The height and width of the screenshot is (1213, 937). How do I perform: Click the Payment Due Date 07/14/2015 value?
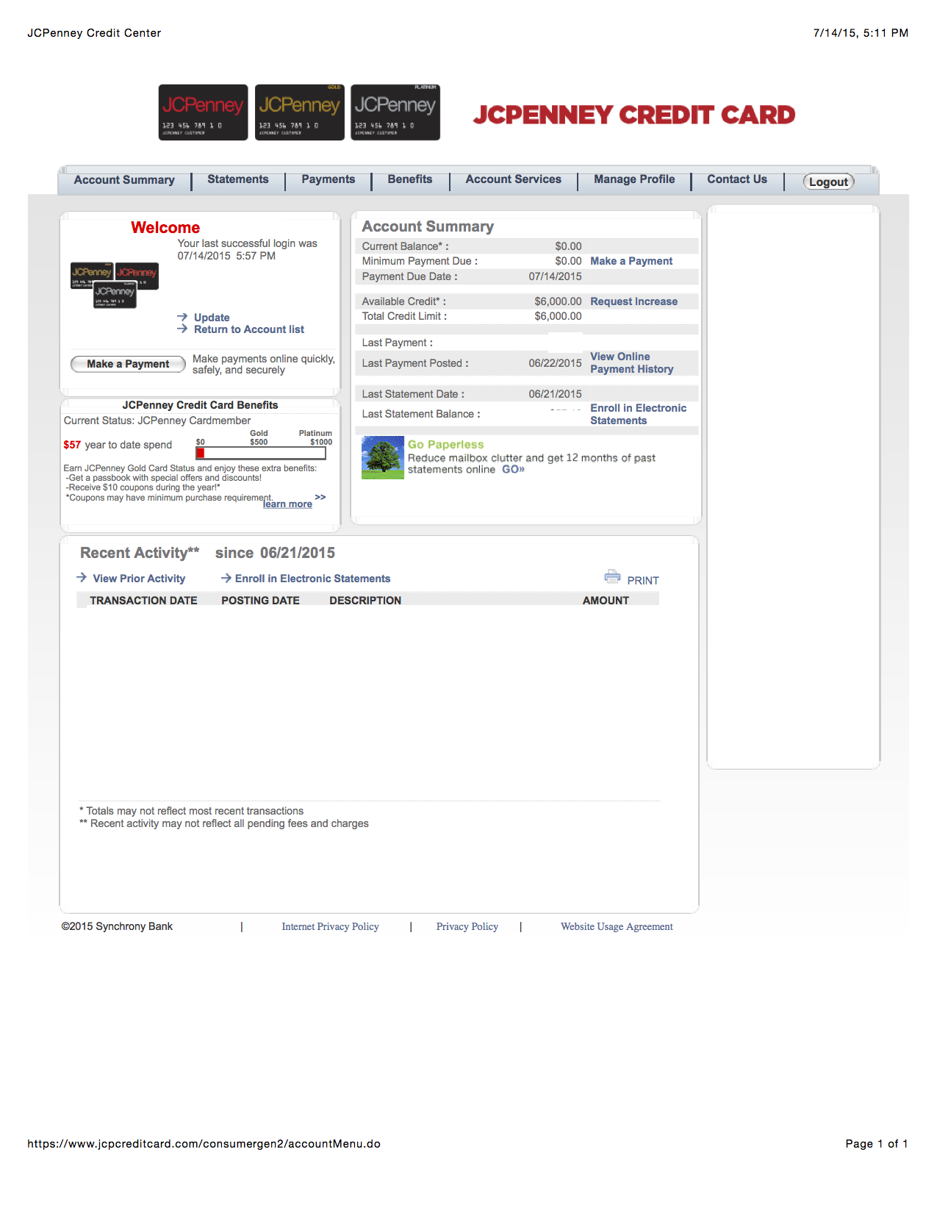tap(555, 276)
